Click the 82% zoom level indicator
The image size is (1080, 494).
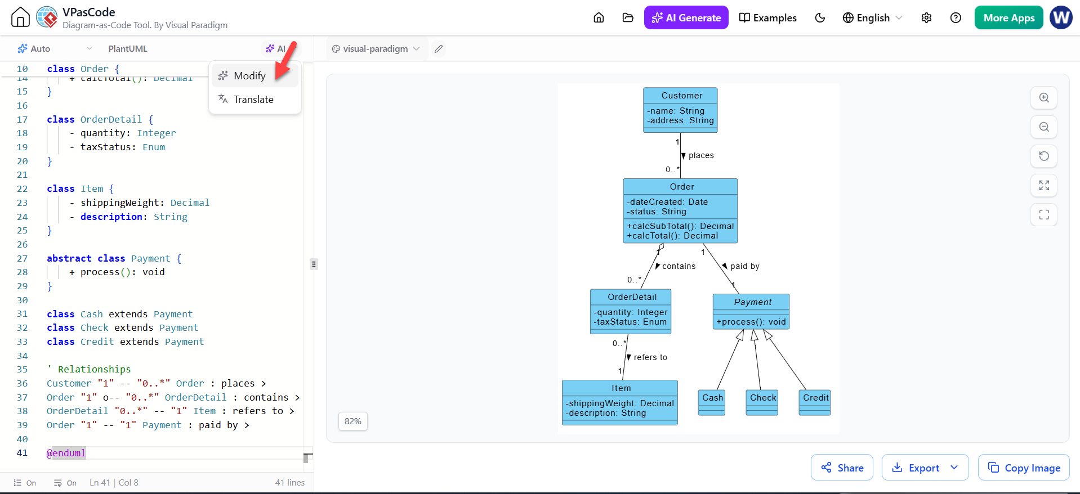[353, 421]
